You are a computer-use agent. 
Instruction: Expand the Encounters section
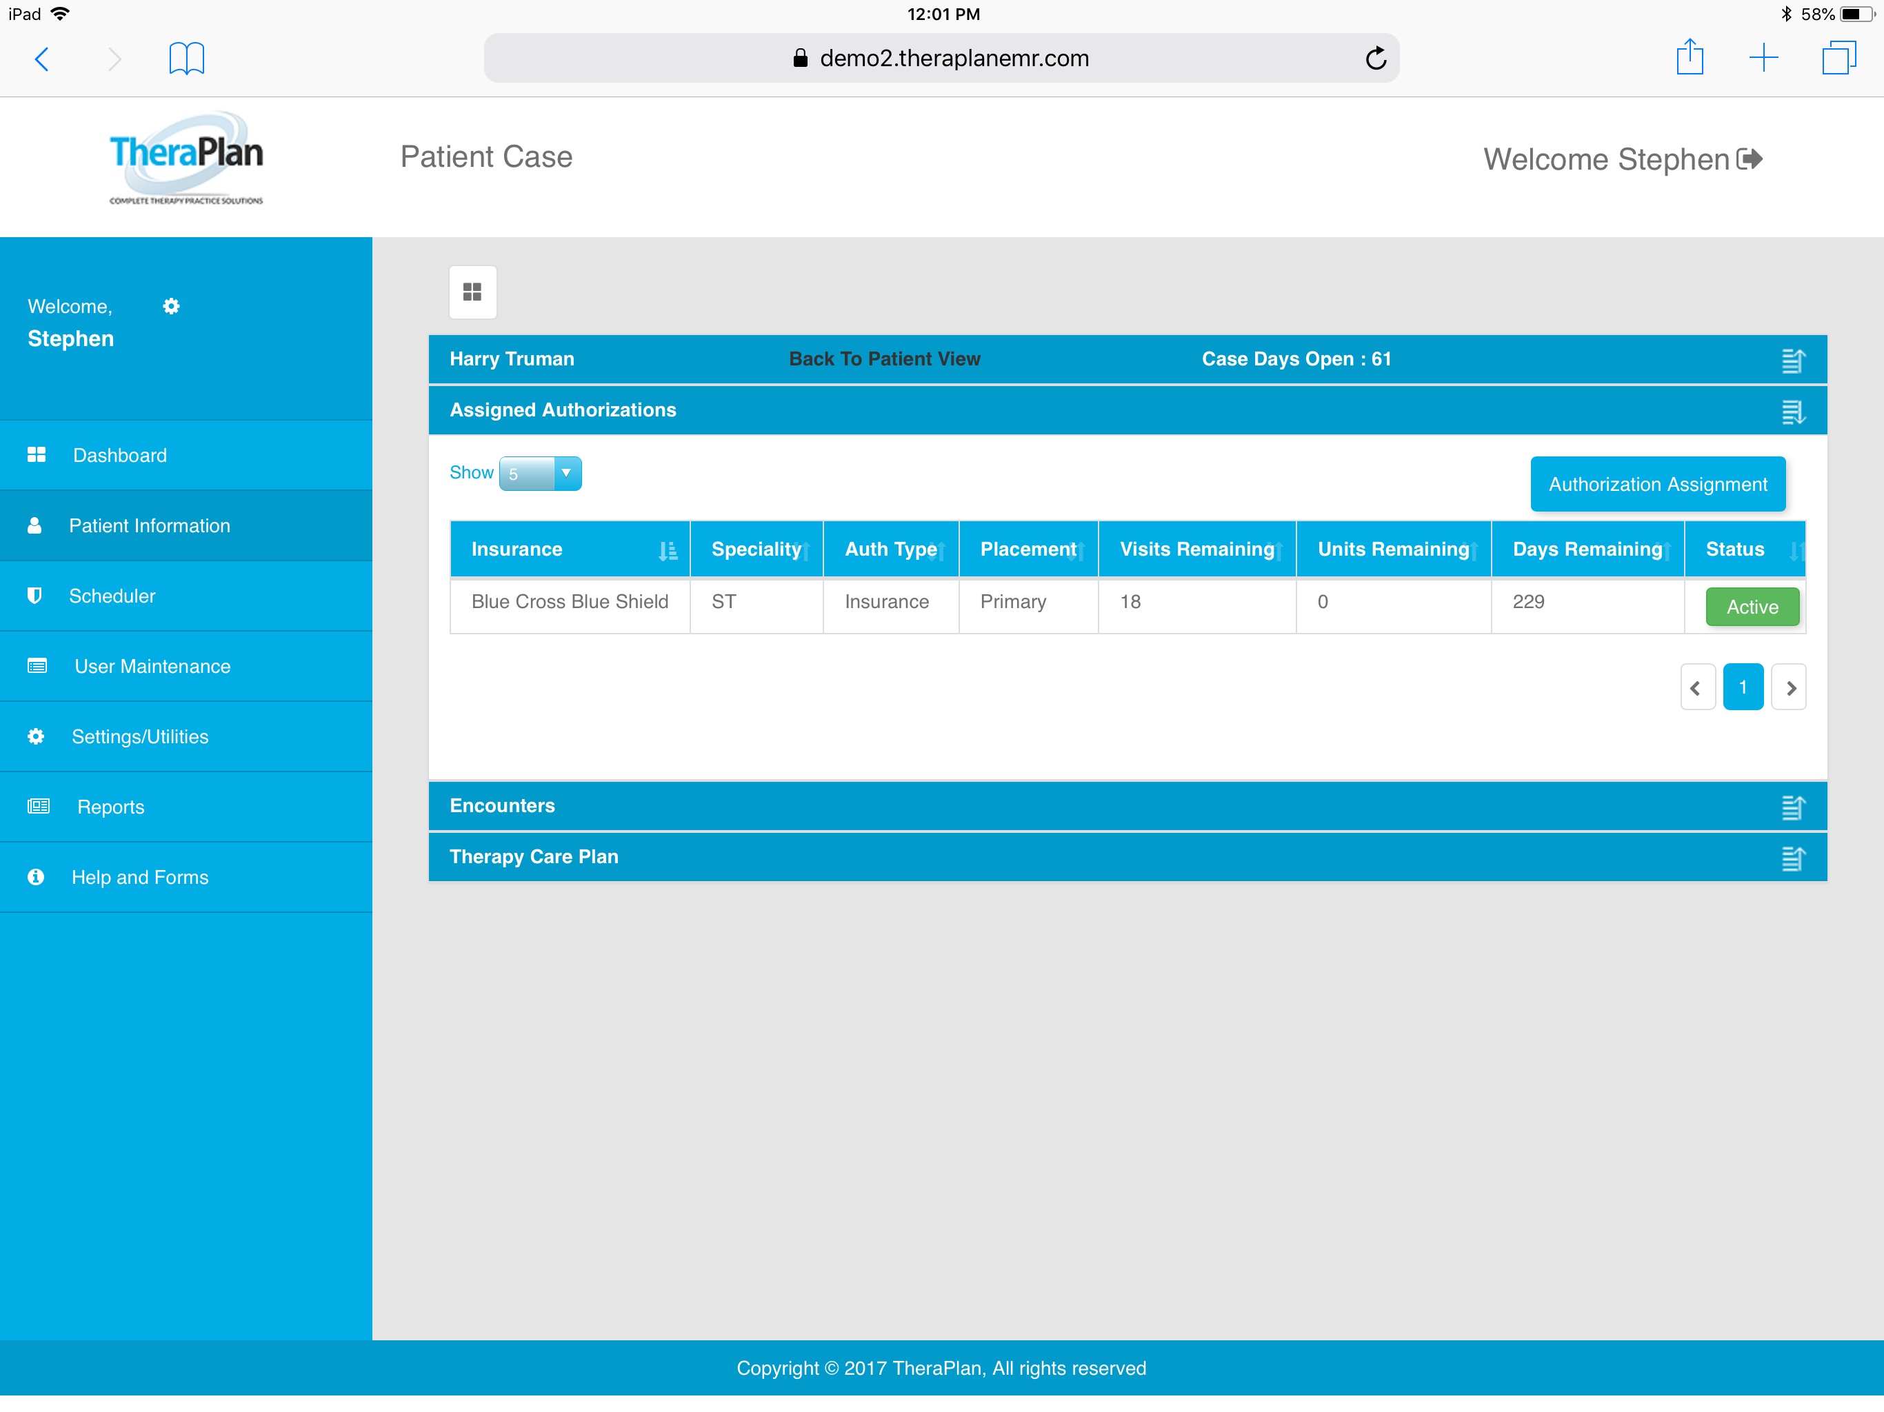coord(1793,807)
